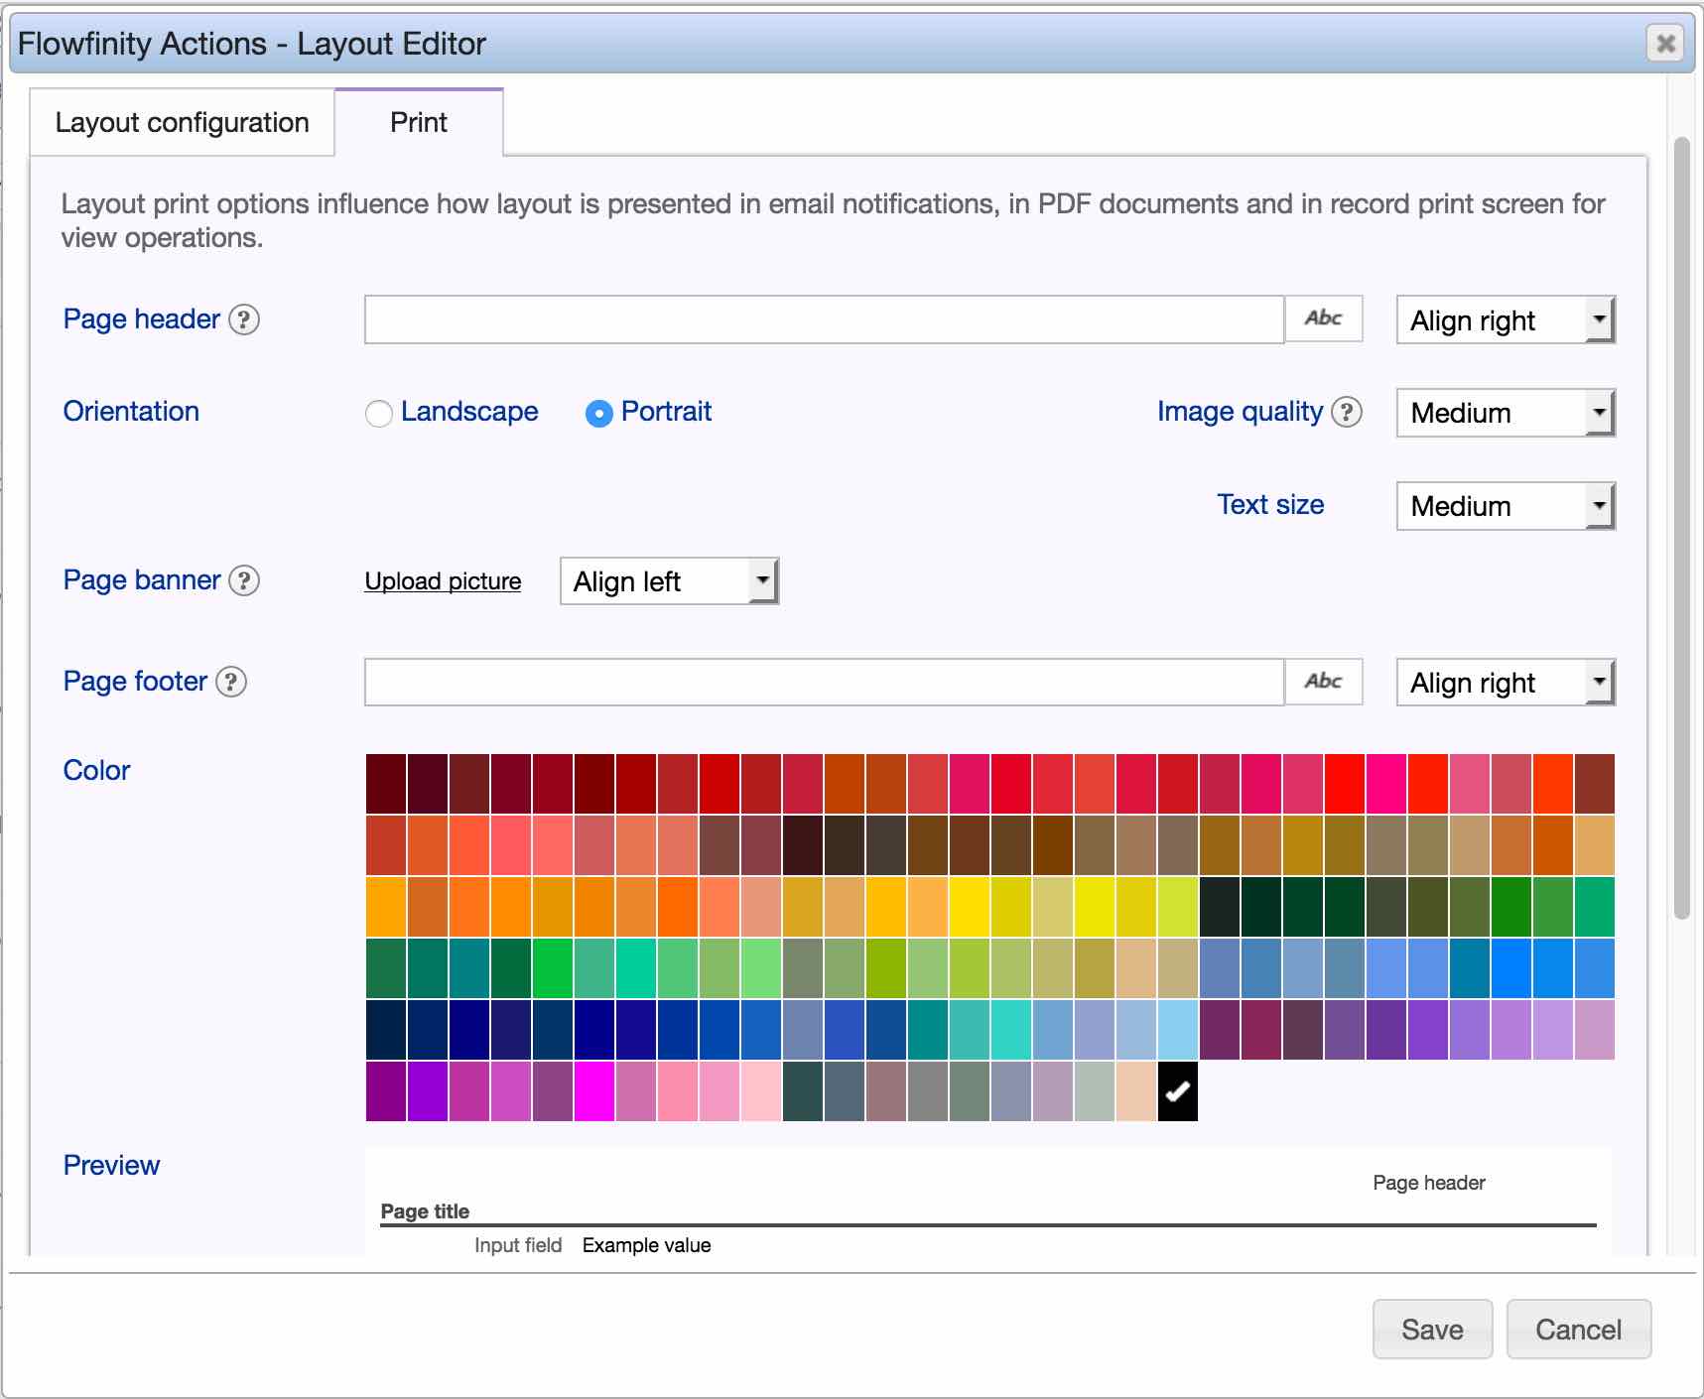
Task: Click the Abc button for Page footer
Action: tap(1323, 682)
